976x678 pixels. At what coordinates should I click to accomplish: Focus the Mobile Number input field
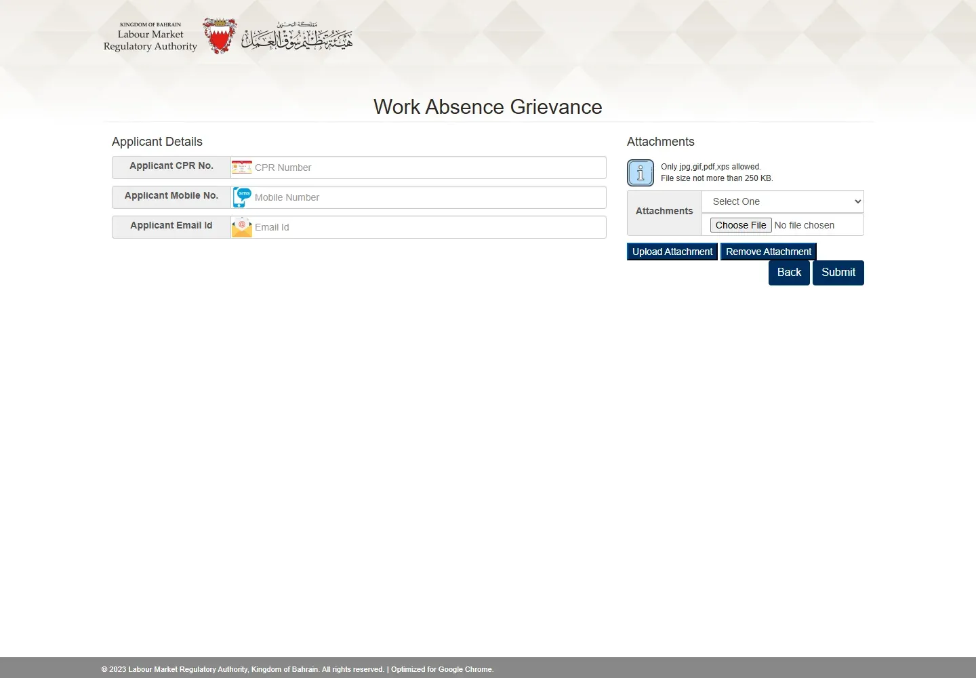tap(418, 197)
